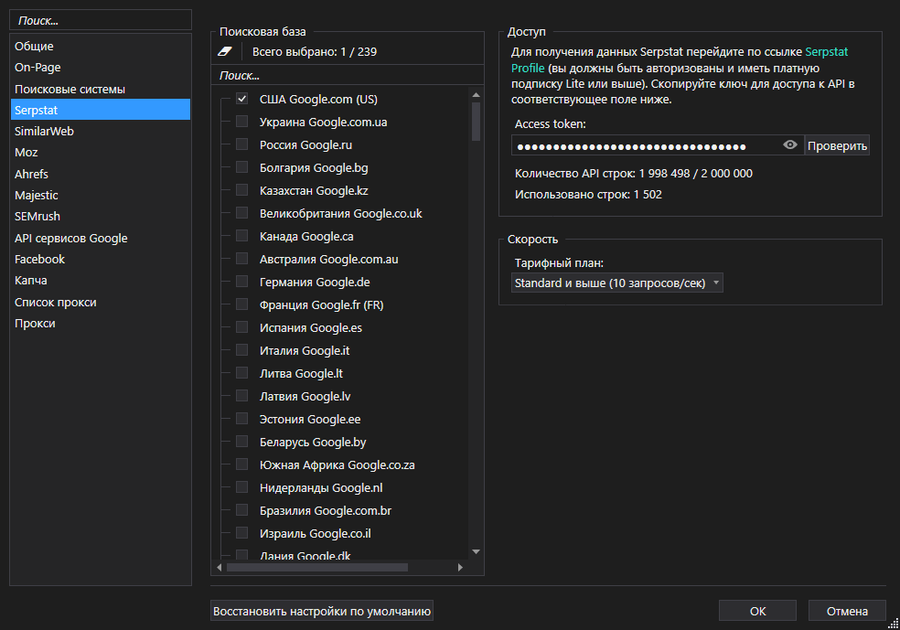Check Германия Google.de checkbox
The width and height of the screenshot is (900, 630).
[x=241, y=282]
